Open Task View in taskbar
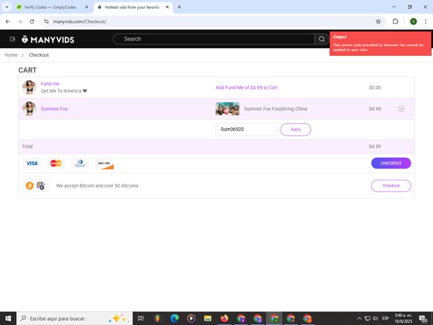 [x=141, y=318]
